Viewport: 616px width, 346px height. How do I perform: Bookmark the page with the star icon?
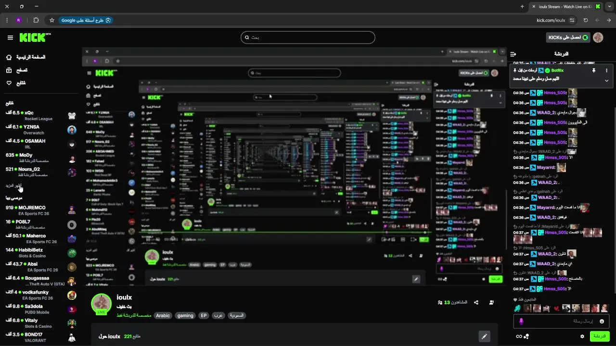(x=52, y=20)
